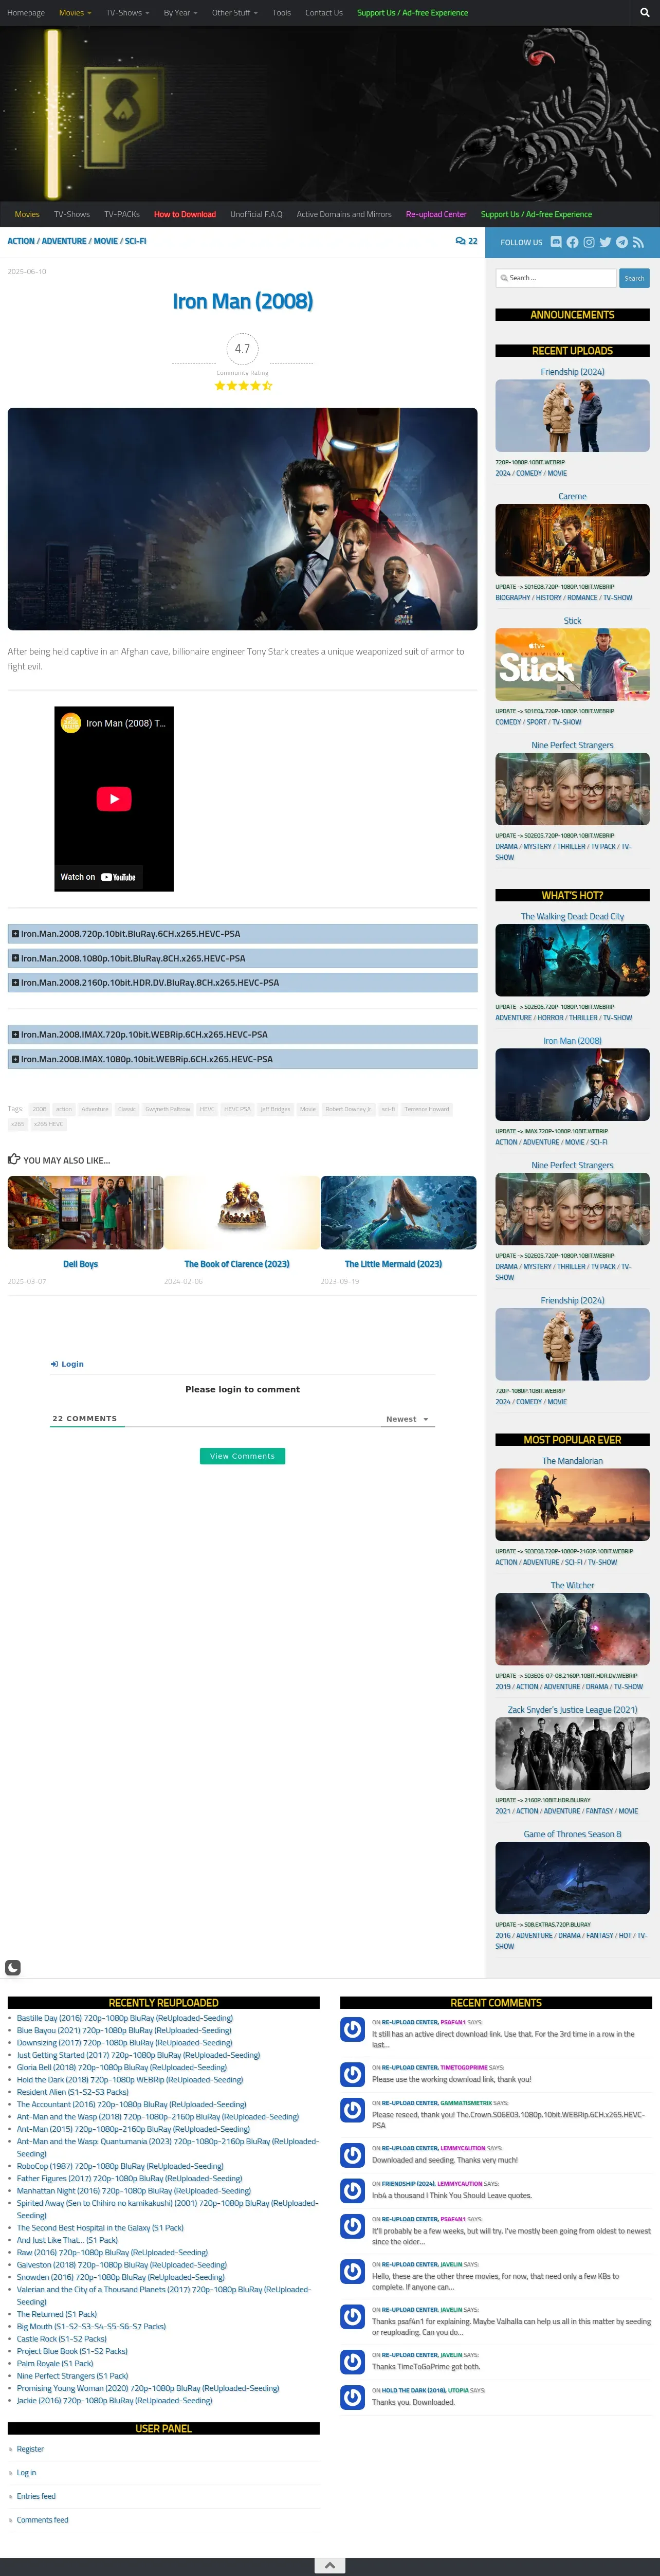Screen dimensions: 660x2576
Task: Expand Iron.Man.2008.1080p.10bit.BluRay release
Action: tap(242, 958)
